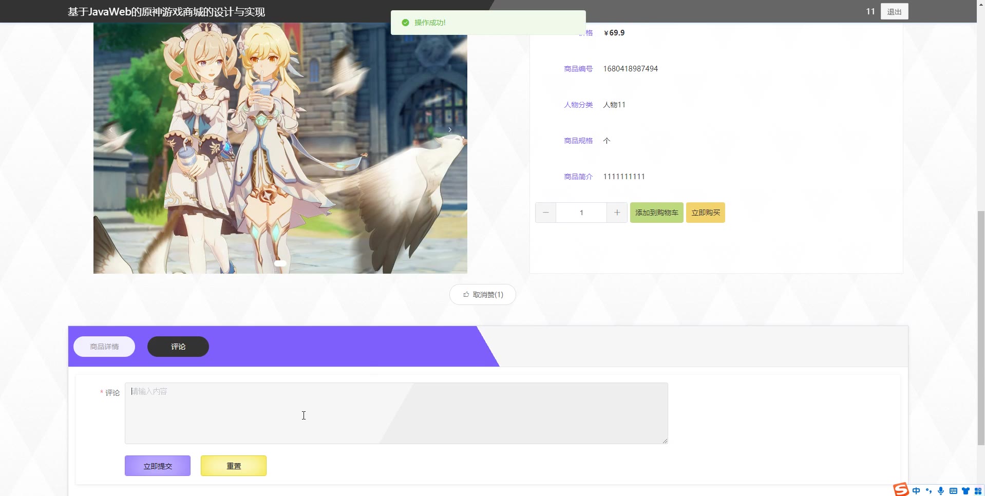Toggle Chinese/English mode 中 in IME bar
985x496 pixels.
click(x=916, y=491)
